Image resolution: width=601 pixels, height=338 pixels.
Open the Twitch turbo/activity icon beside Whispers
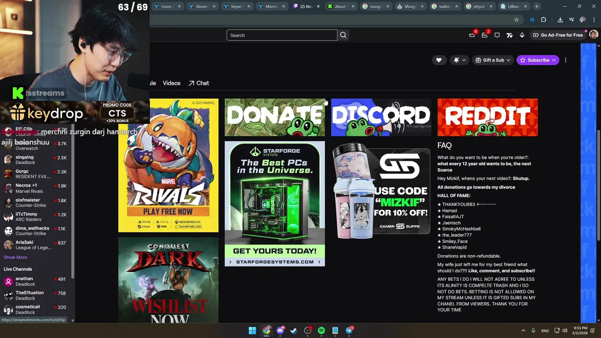point(509,35)
